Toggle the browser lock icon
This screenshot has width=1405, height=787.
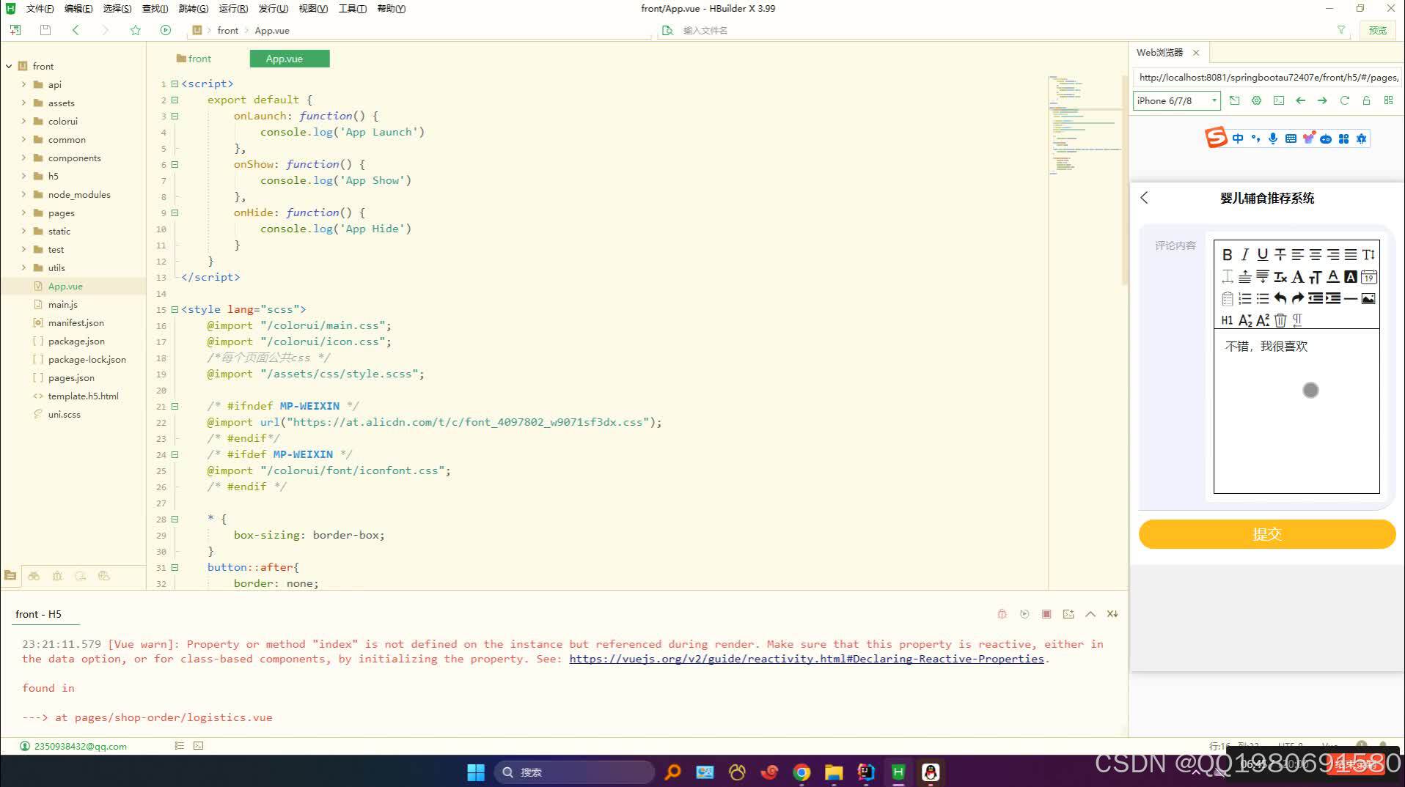click(x=1366, y=100)
